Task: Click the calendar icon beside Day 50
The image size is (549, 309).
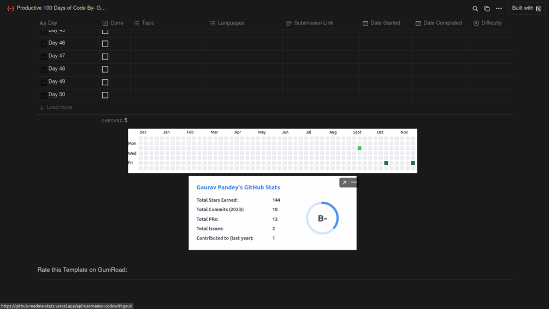Action: click(43, 95)
